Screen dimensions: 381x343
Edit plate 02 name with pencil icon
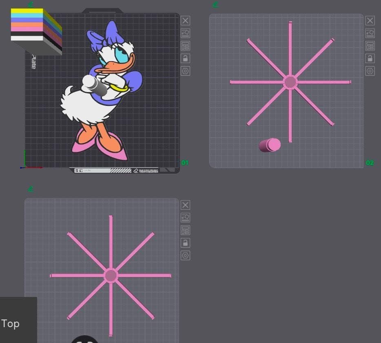[215, 4]
